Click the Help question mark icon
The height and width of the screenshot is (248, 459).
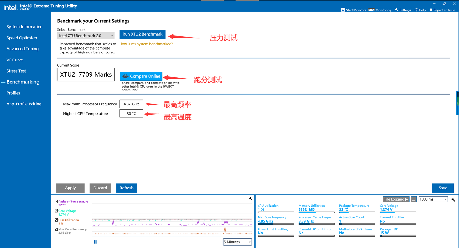click(x=416, y=10)
